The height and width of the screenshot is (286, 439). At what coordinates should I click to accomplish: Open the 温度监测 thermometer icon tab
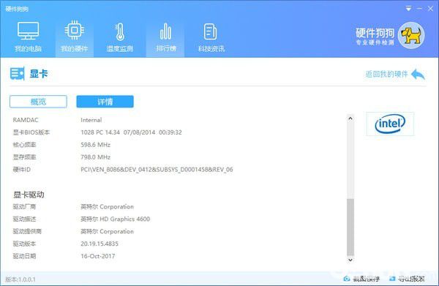(x=120, y=37)
